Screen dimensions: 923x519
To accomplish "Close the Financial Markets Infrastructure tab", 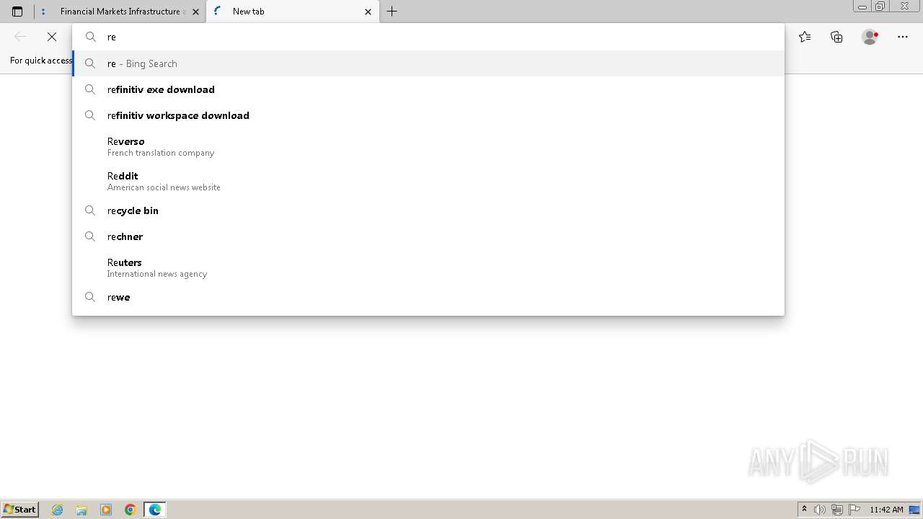I will [195, 12].
